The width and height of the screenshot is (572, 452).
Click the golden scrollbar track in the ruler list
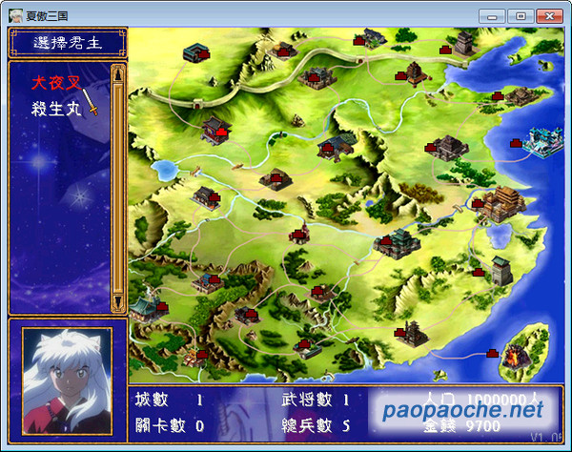118,188
